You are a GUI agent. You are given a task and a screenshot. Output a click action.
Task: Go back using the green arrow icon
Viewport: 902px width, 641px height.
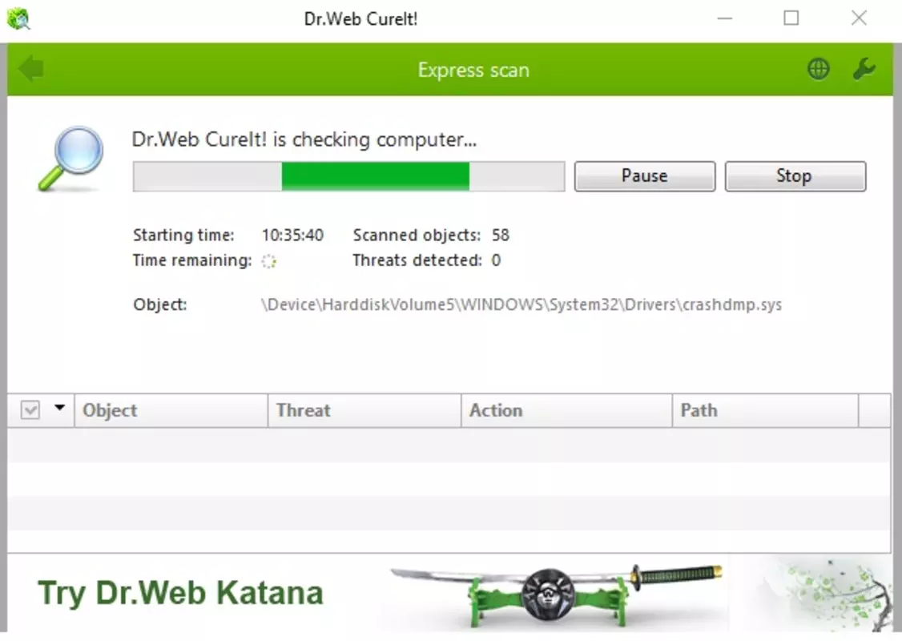coord(31,69)
